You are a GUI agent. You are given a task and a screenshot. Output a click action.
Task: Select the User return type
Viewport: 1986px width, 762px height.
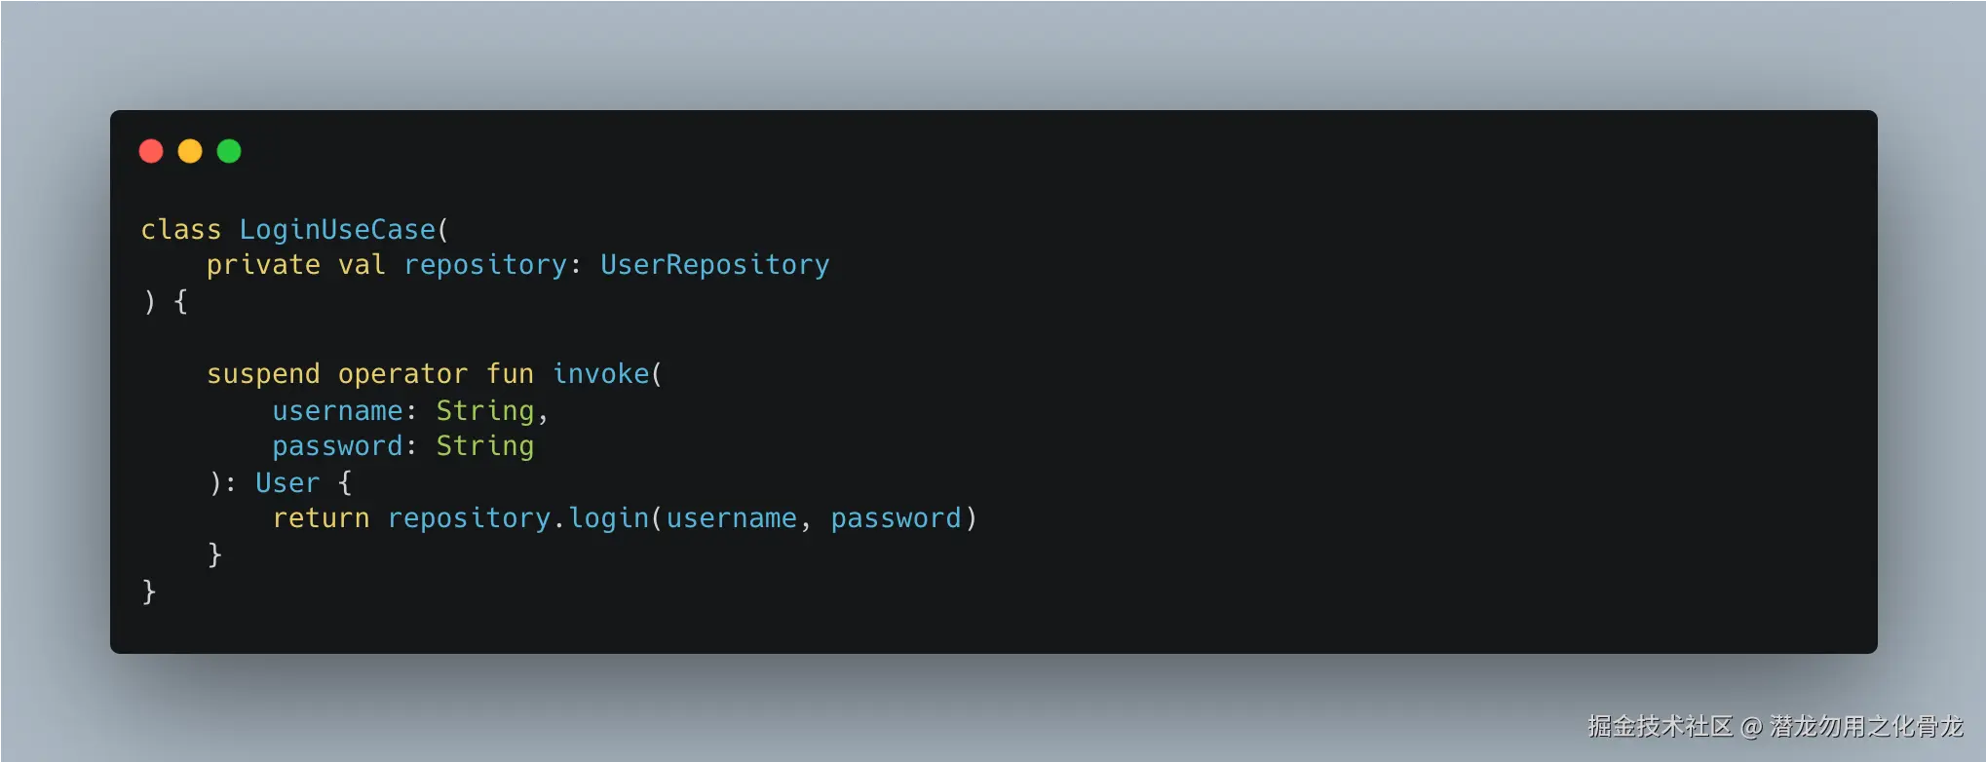point(287,483)
